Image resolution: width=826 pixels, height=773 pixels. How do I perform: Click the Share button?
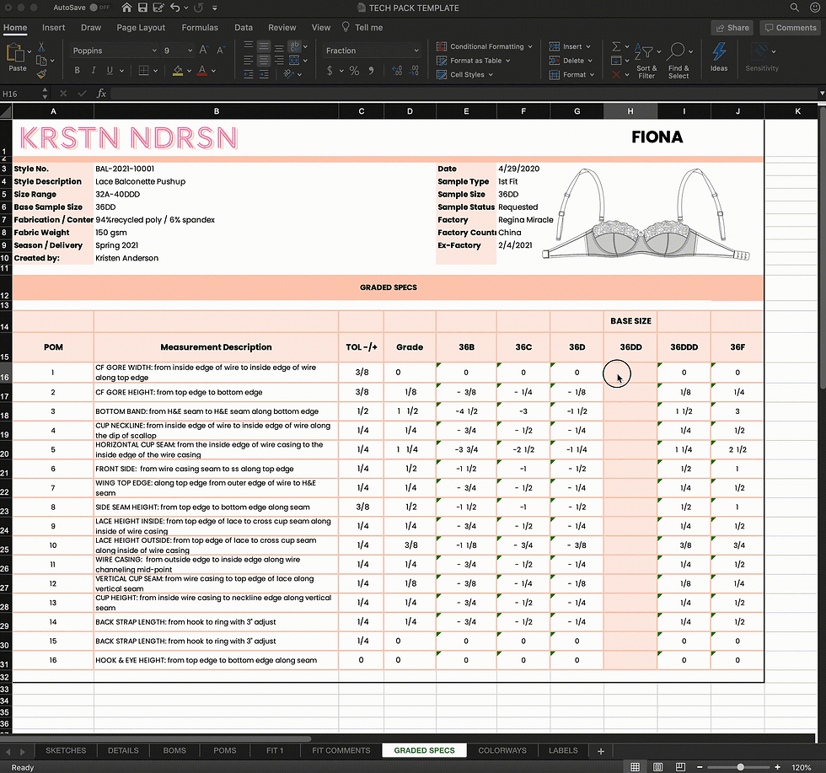coord(732,28)
